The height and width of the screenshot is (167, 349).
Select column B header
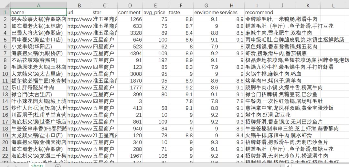[79, 5]
